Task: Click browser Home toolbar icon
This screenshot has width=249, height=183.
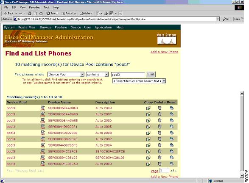Action: (x=41, y=14)
